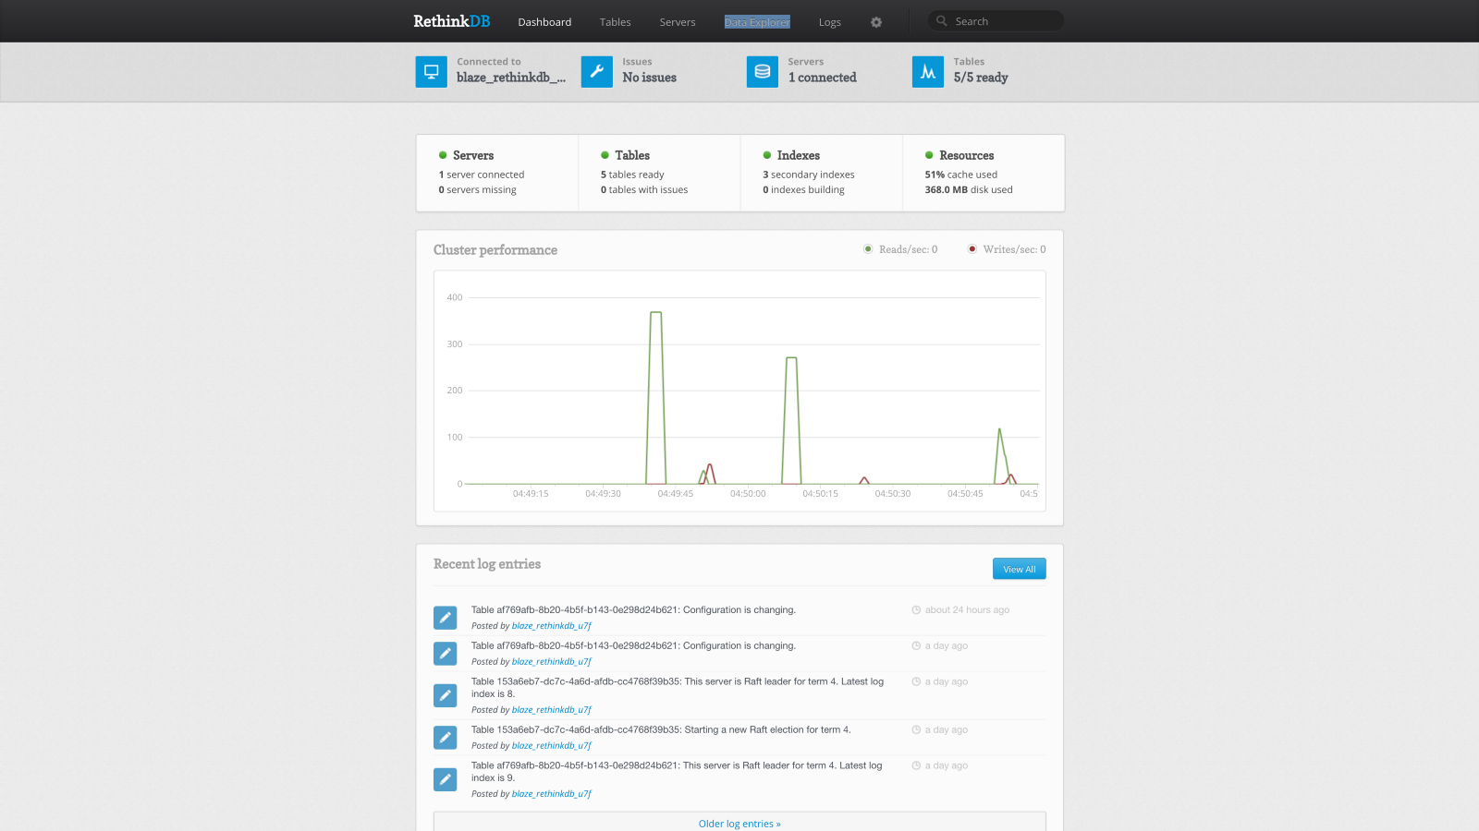
Task: Click the Tables ready status icon
Action: pos(927,72)
